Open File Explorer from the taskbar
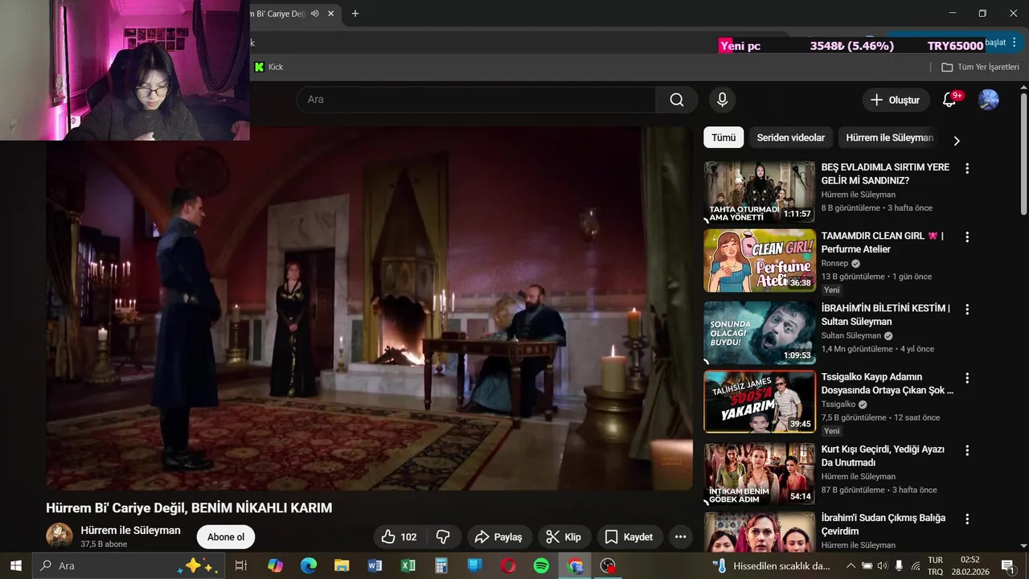 [342, 565]
